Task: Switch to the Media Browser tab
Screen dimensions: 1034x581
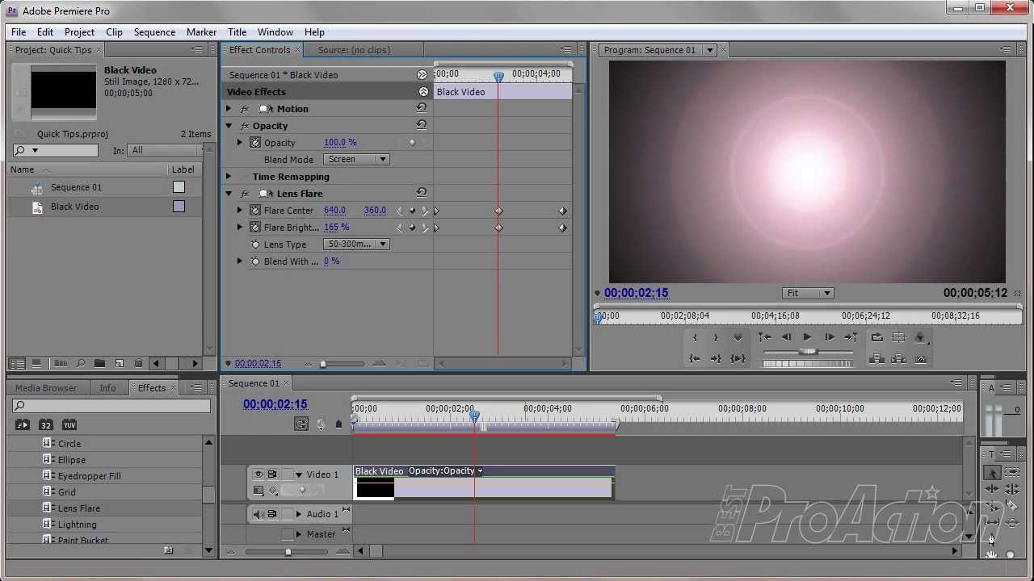Action: tap(46, 388)
